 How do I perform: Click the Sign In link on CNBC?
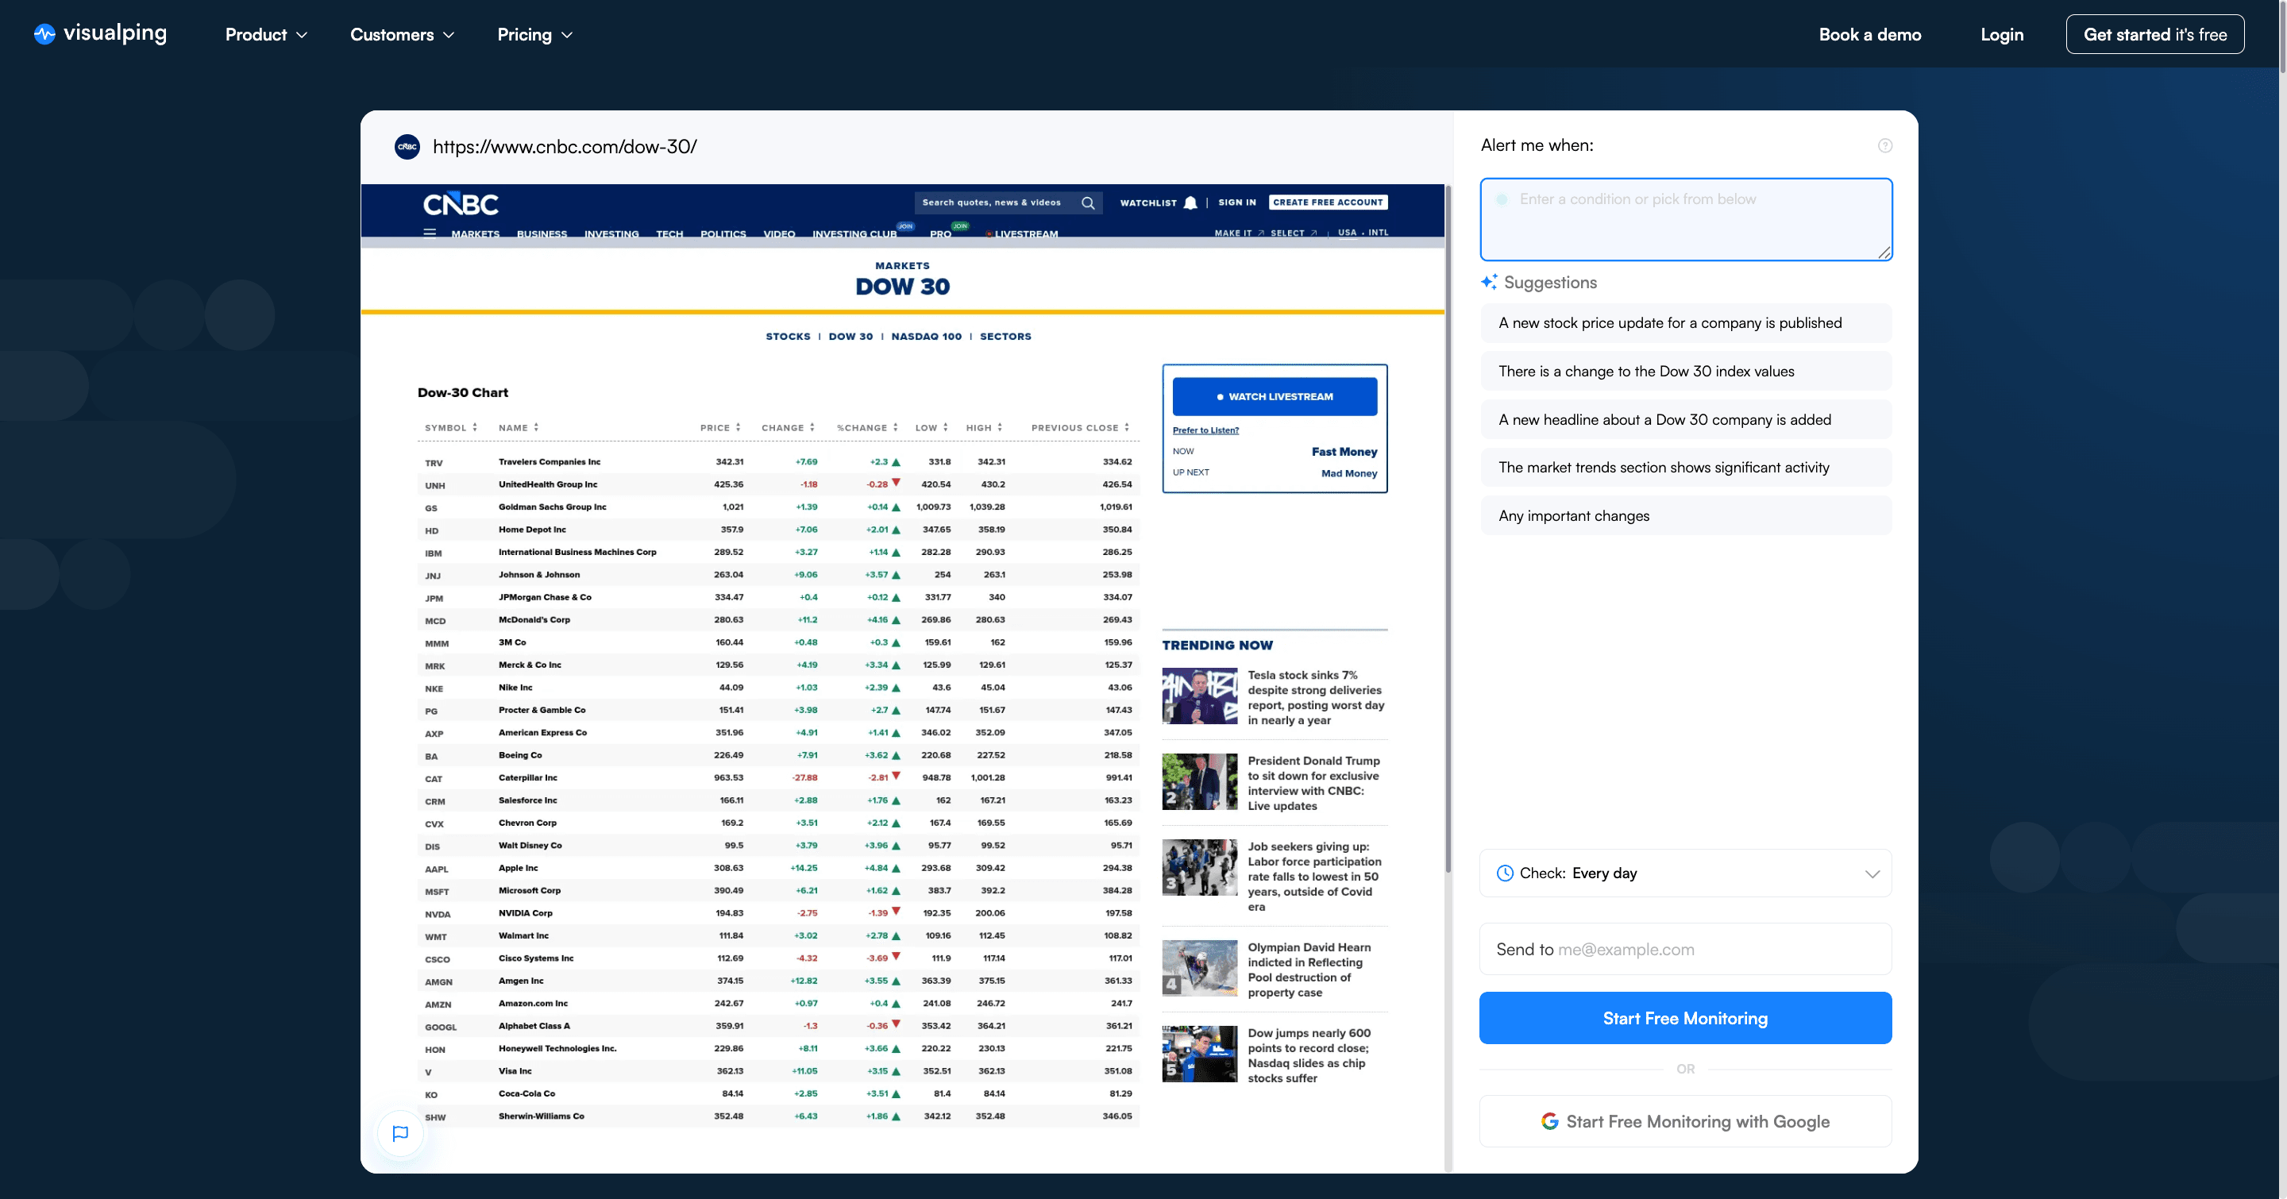click(x=1236, y=202)
